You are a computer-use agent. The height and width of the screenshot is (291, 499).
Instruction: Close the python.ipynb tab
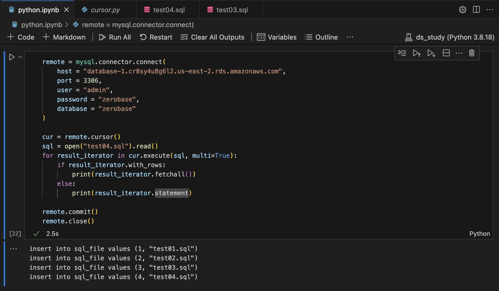(67, 10)
